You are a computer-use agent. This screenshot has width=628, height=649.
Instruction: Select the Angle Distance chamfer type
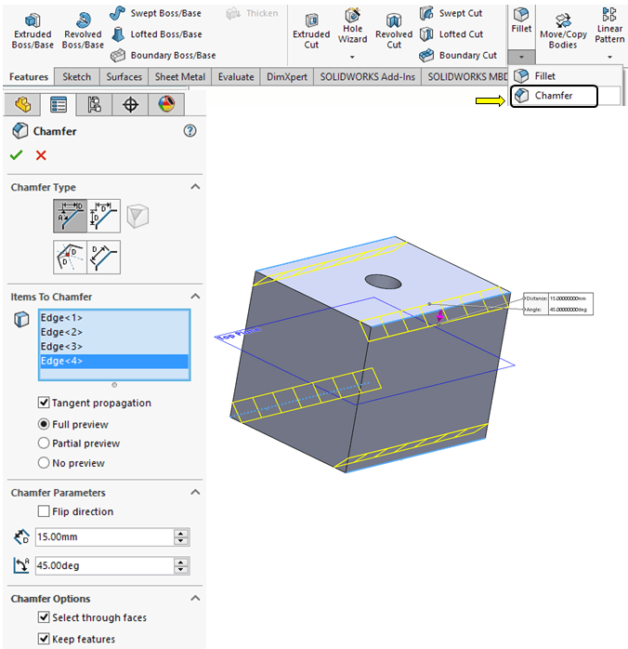(x=70, y=217)
